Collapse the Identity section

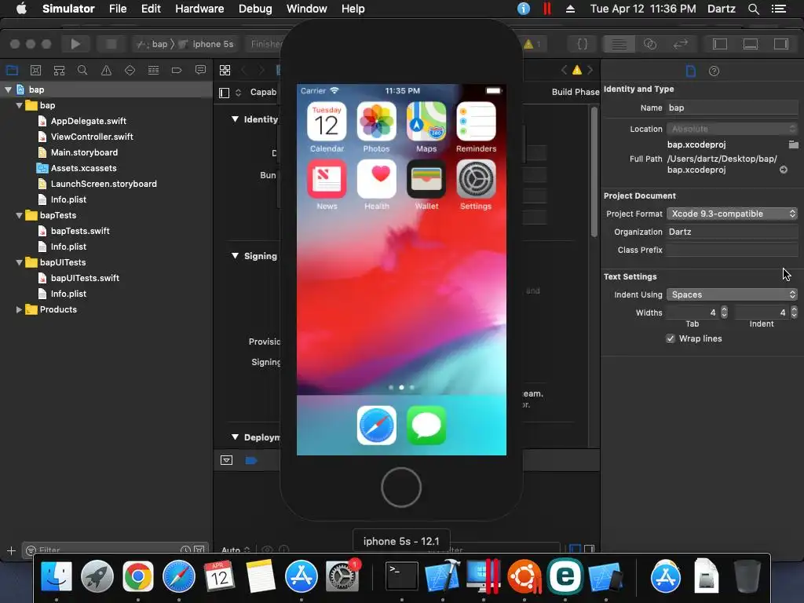(x=235, y=119)
